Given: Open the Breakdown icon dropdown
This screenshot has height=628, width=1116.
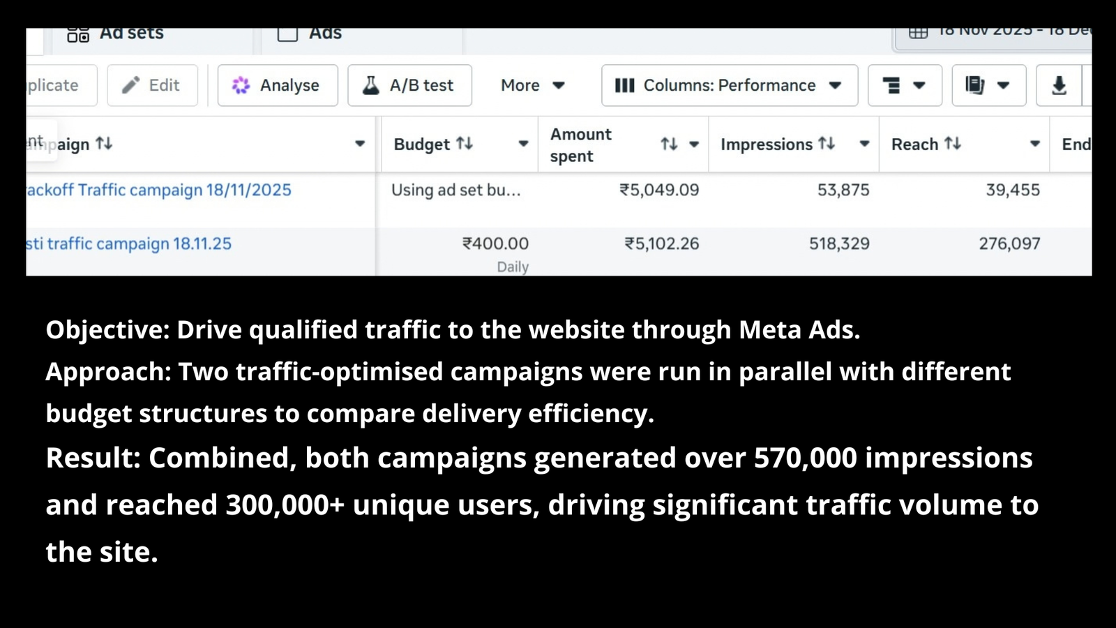Looking at the screenshot, I should pos(905,85).
